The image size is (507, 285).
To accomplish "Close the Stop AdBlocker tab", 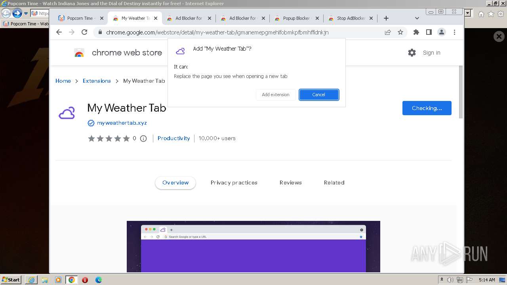I will [x=371, y=18].
